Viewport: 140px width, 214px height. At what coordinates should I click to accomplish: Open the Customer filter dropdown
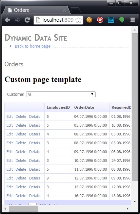click(x=61, y=94)
